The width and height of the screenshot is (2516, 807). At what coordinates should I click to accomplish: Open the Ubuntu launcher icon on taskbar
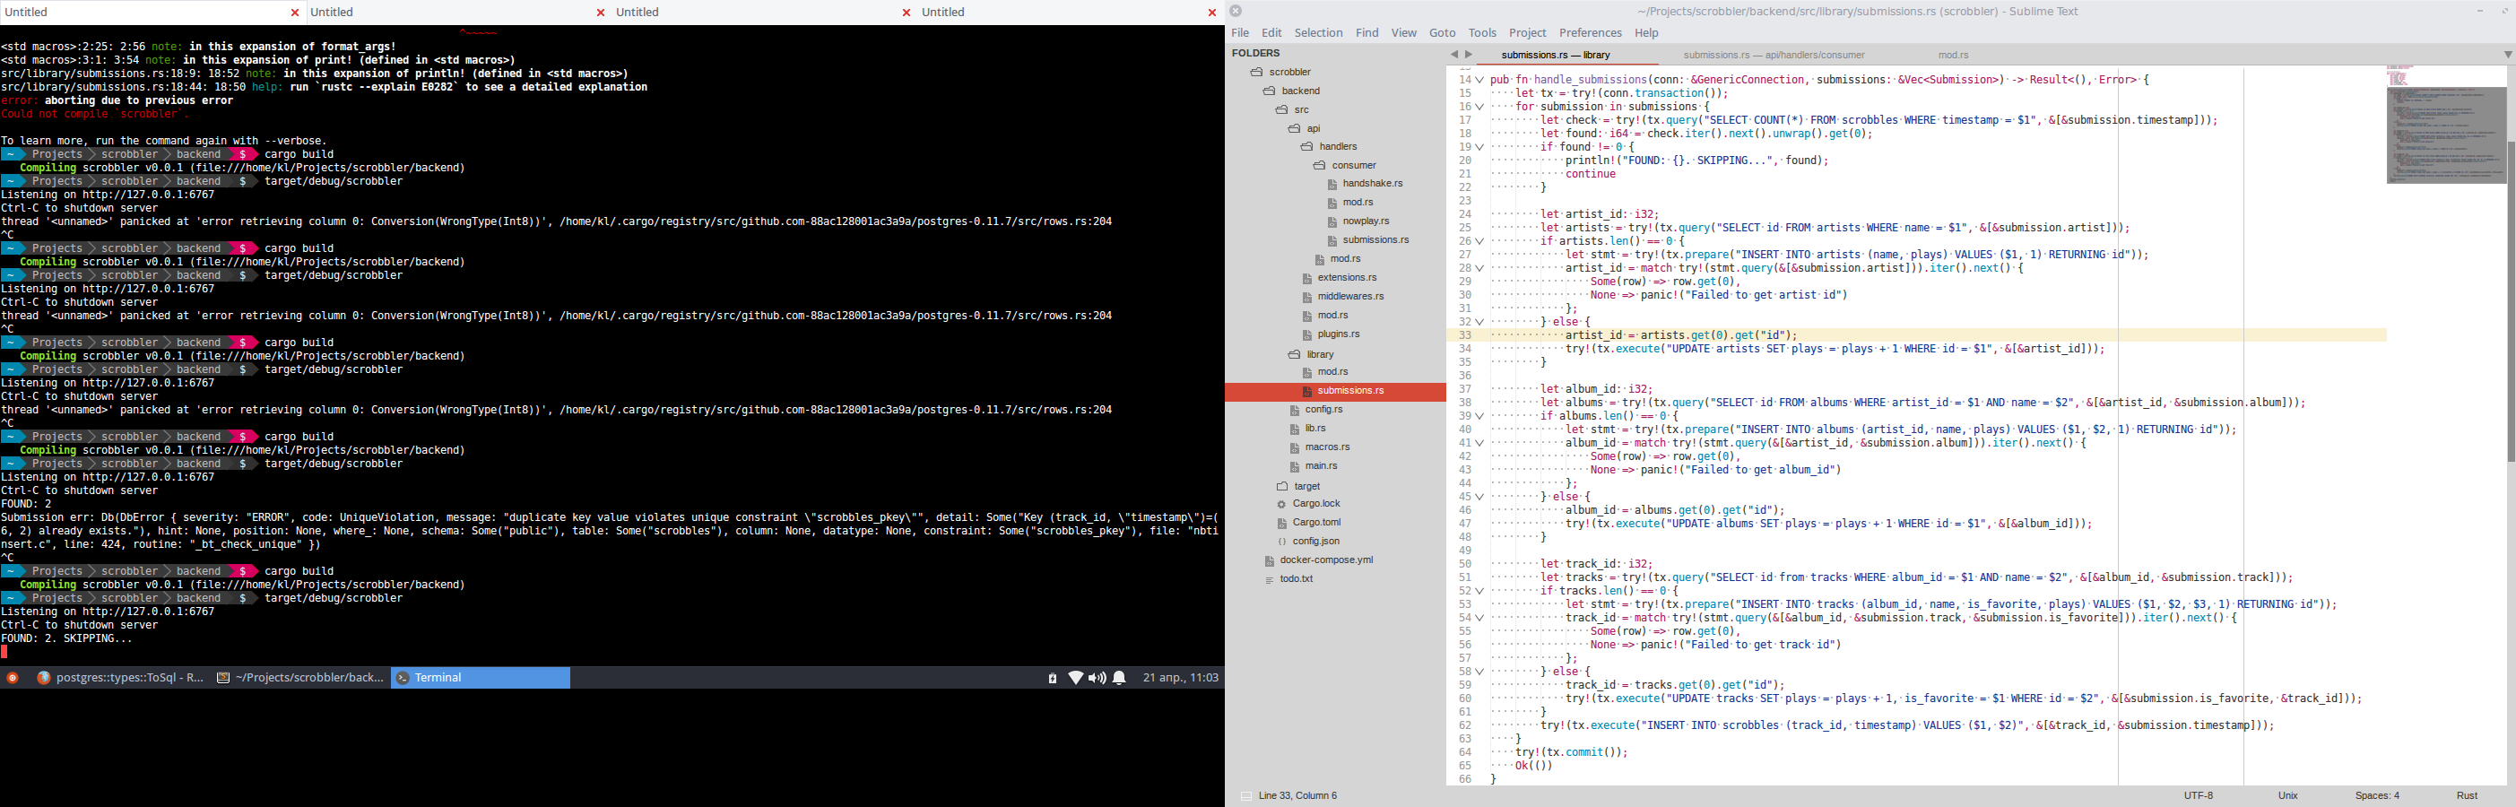[x=13, y=678]
